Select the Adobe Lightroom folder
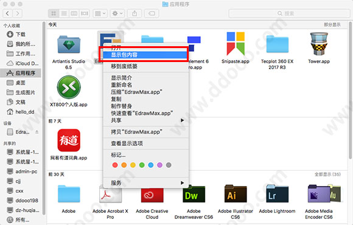353x225 pixels. 277,194
